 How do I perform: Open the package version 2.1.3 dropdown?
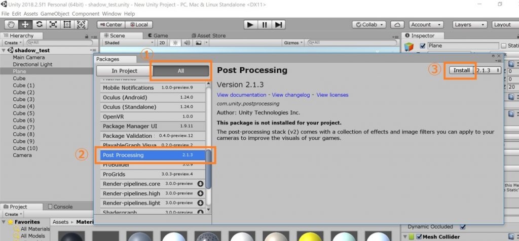click(x=488, y=70)
